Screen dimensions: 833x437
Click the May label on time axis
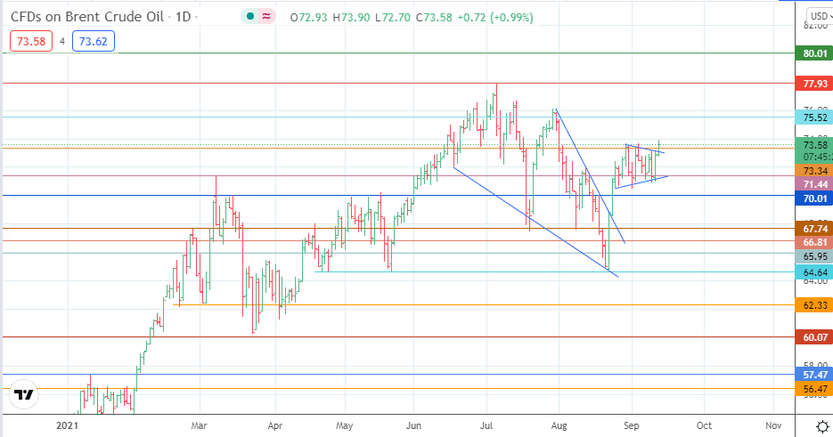(344, 425)
